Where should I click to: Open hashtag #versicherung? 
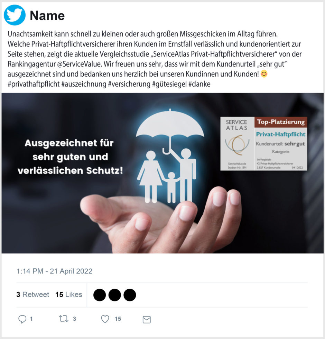129,84
